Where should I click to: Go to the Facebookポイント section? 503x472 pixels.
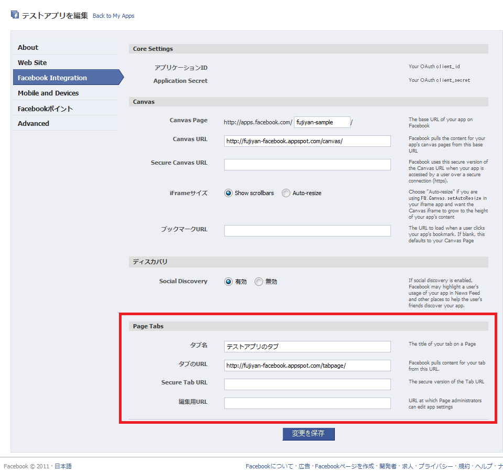coord(66,109)
